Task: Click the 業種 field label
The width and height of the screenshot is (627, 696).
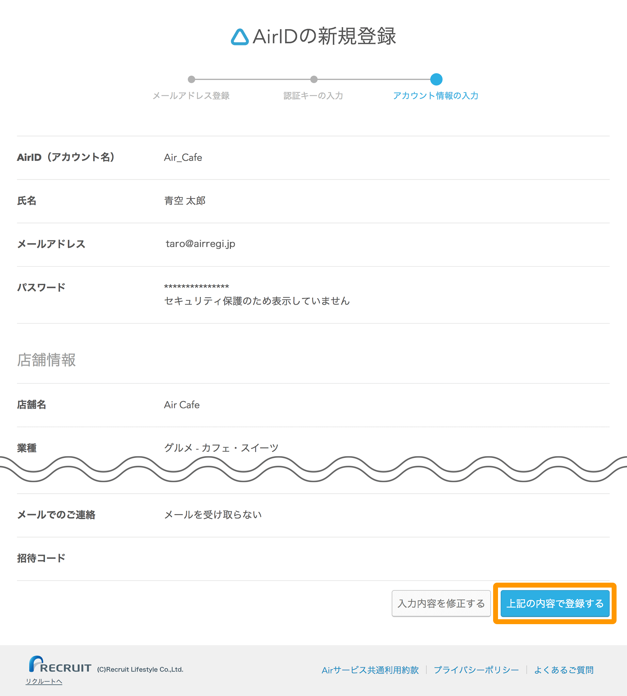Action: point(26,448)
